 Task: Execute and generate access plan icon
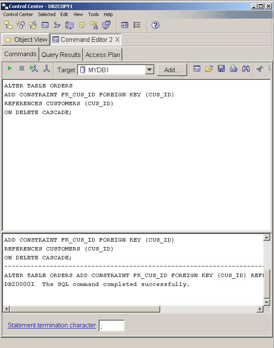pos(34,68)
